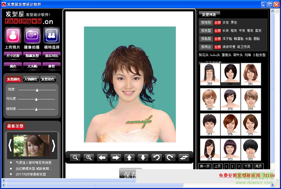Rotate hairstyle counterclockwise with undo-style arrow
Viewport: 281px width, 189px height.
point(156,157)
